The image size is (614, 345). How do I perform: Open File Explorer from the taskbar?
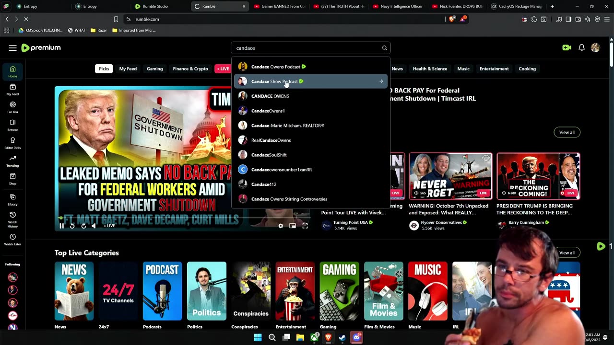(300, 337)
